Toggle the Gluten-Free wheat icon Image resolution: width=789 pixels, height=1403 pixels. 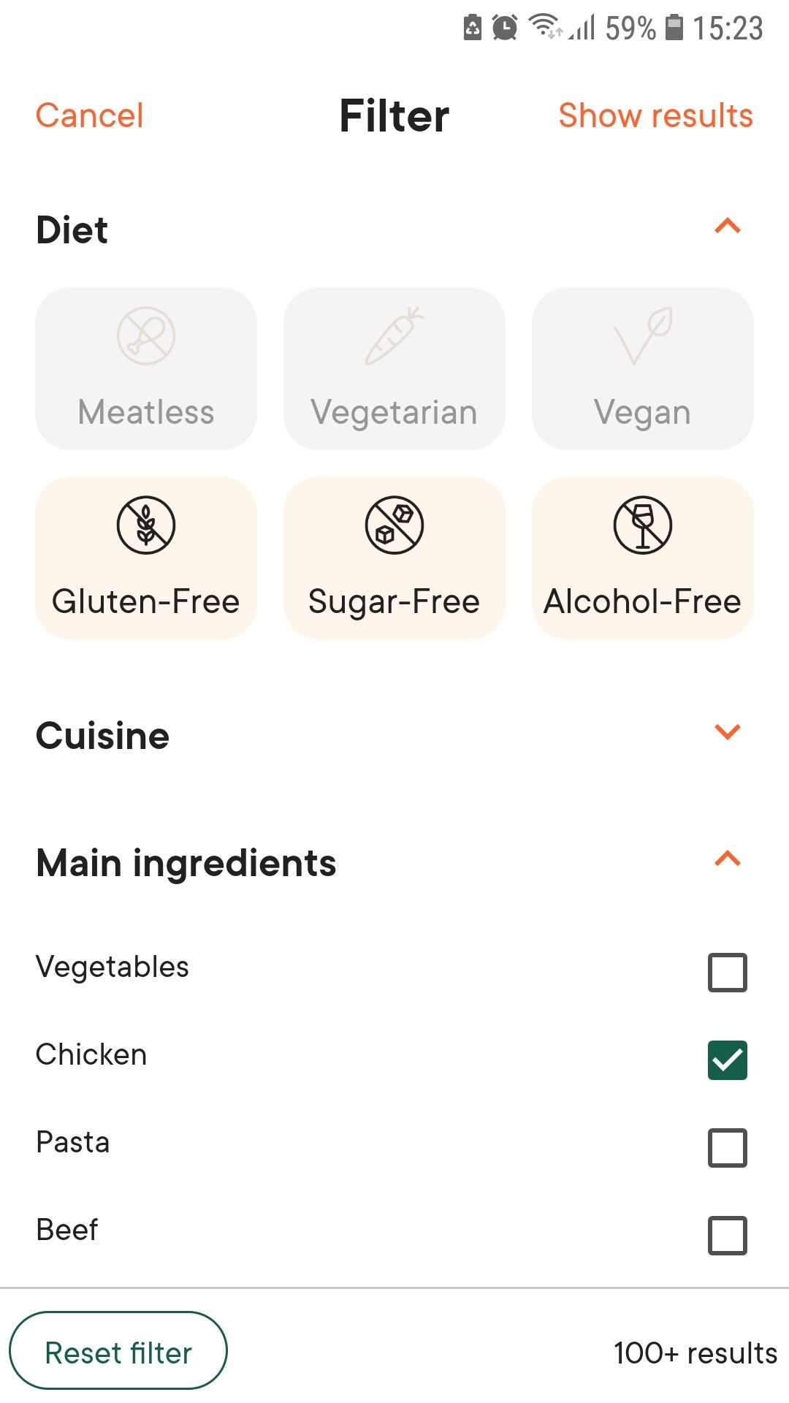(146, 525)
